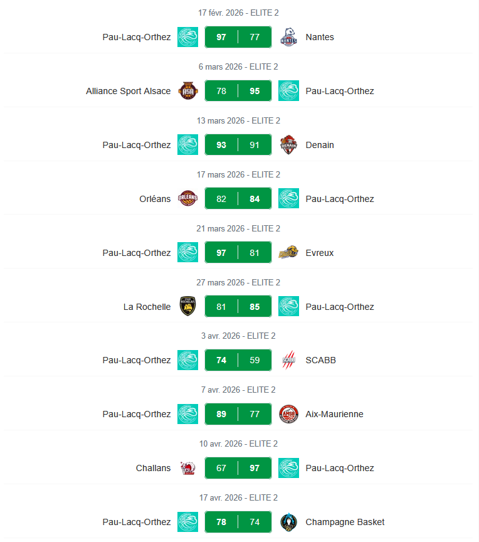Click the Aix-Maurienne team logo
Image resolution: width=479 pixels, height=542 pixels.
point(288,414)
